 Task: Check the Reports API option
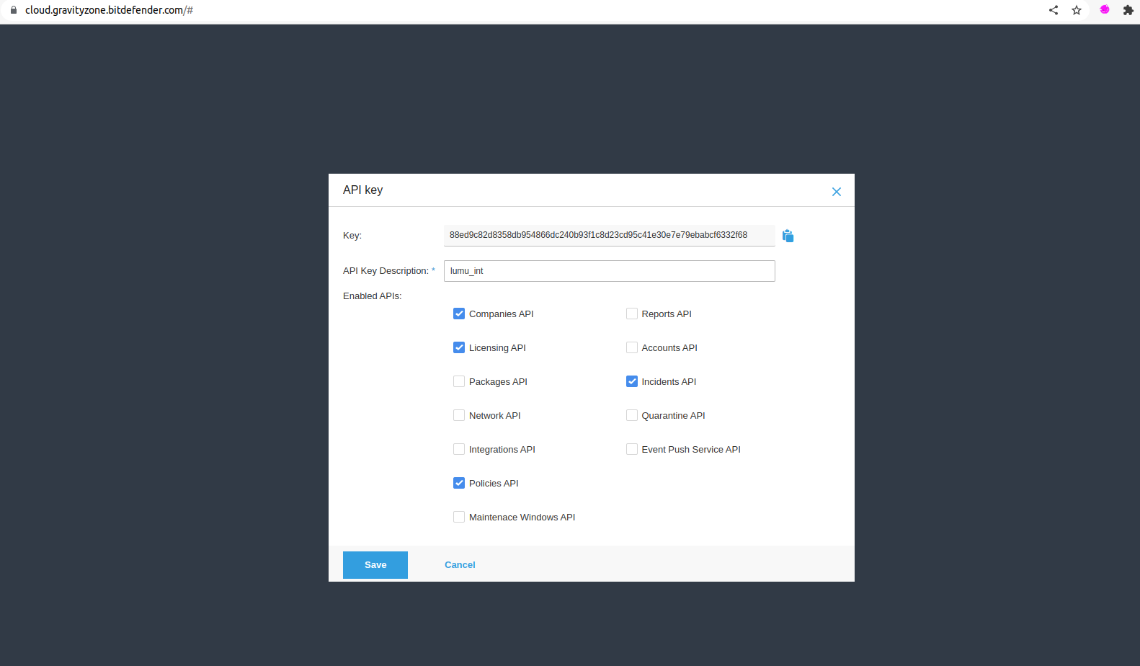click(x=632, y=314)
